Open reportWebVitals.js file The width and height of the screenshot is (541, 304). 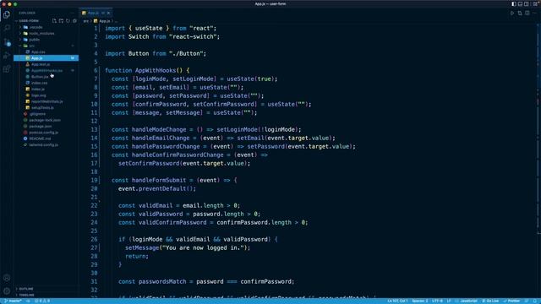pyautogui.click(x=46, y=101)
